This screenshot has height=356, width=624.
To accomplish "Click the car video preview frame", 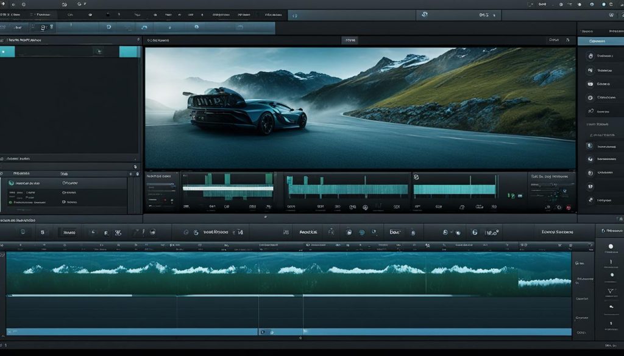I will [360, 108].
